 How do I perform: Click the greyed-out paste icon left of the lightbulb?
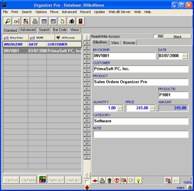coord(131,181)
